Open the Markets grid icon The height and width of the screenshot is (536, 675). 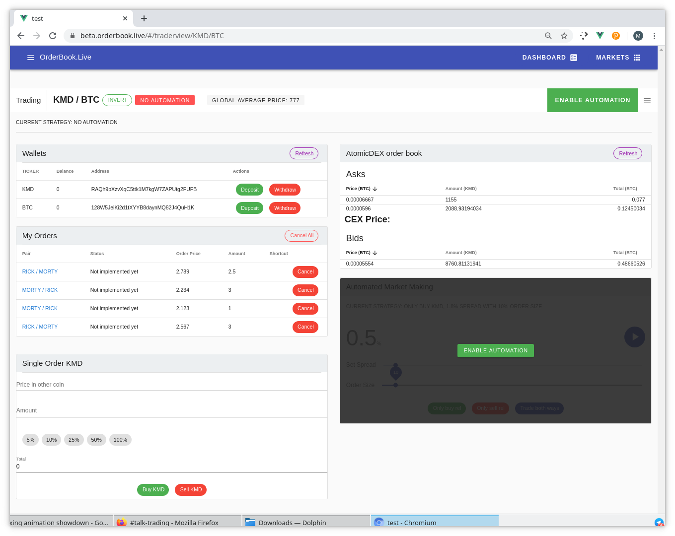[x=637, y=58]
